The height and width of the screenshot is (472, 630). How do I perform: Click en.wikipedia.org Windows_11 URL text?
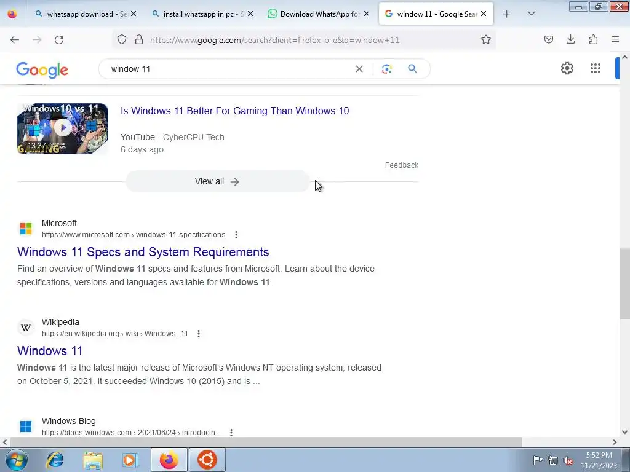115,334
